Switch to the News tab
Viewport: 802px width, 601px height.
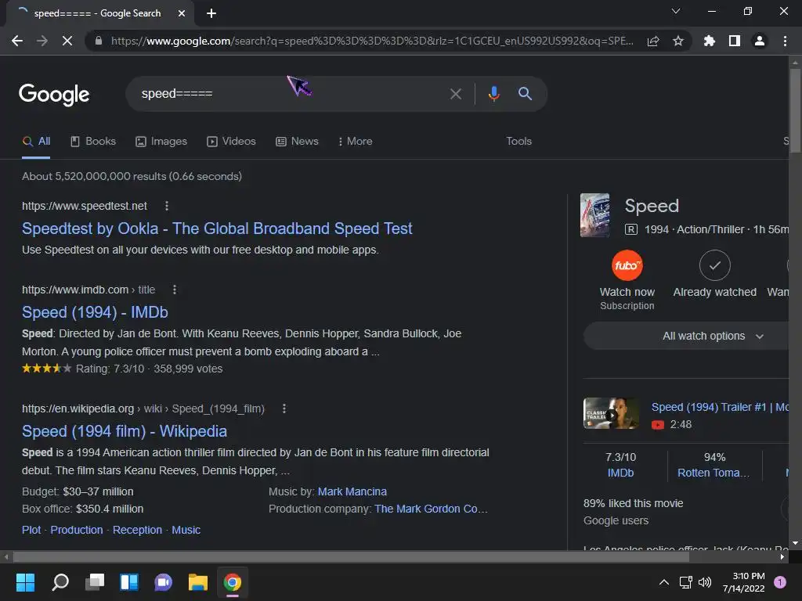tap(297, 142)
